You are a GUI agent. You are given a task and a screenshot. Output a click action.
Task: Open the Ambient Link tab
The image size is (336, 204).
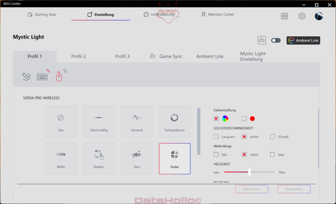[x=210, y=57]
